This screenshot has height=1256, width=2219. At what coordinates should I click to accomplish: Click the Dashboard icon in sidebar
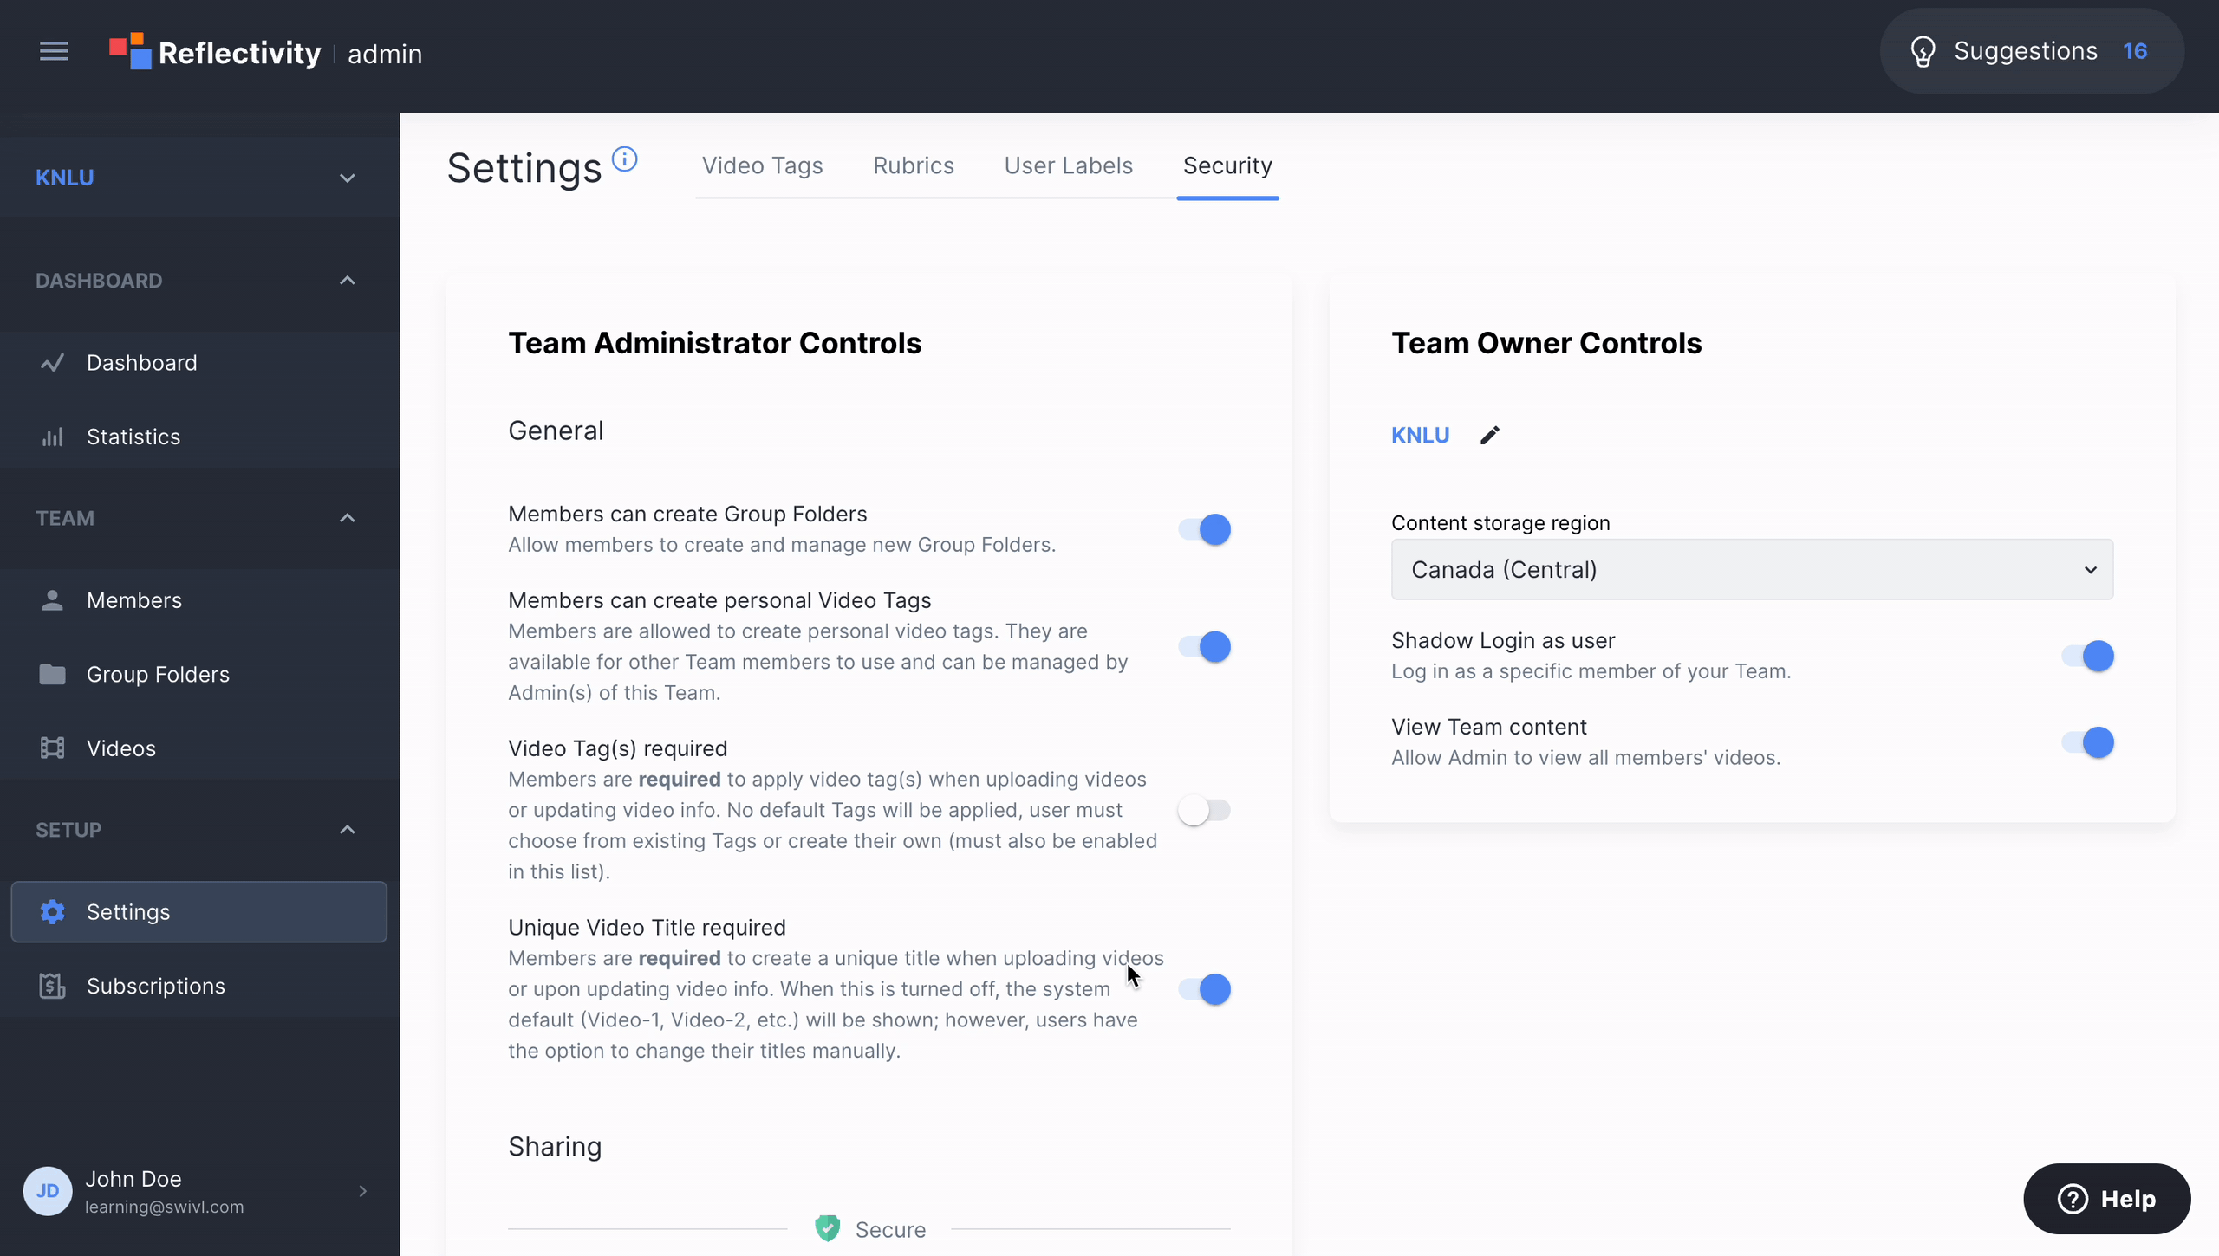click(x=52, y=362)
